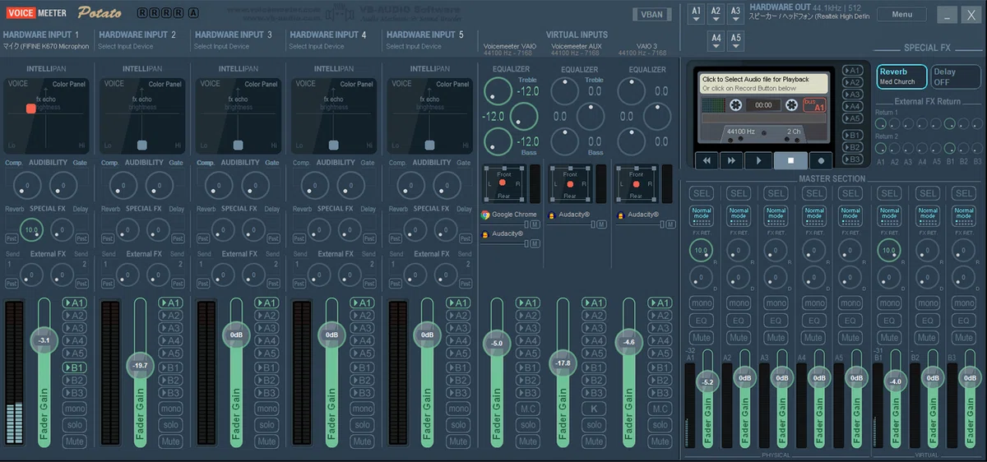Open the A2 hardware output device dropdown
This screenshot has width=987, height=462.
pos(716,16)
